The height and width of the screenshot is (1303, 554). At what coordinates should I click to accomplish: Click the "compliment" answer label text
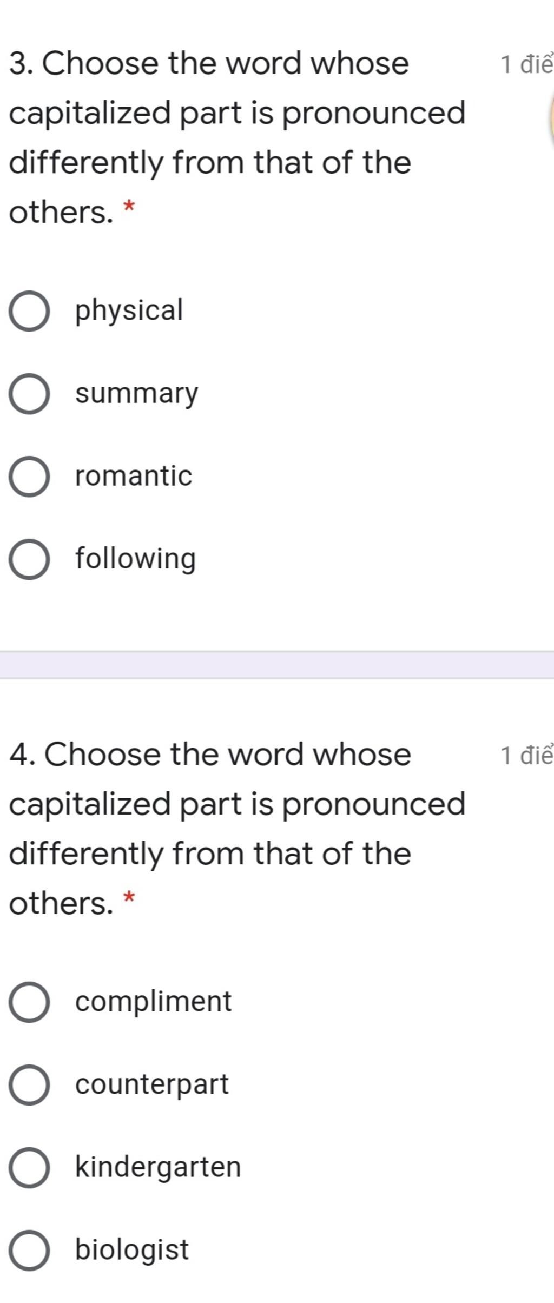154,1002
